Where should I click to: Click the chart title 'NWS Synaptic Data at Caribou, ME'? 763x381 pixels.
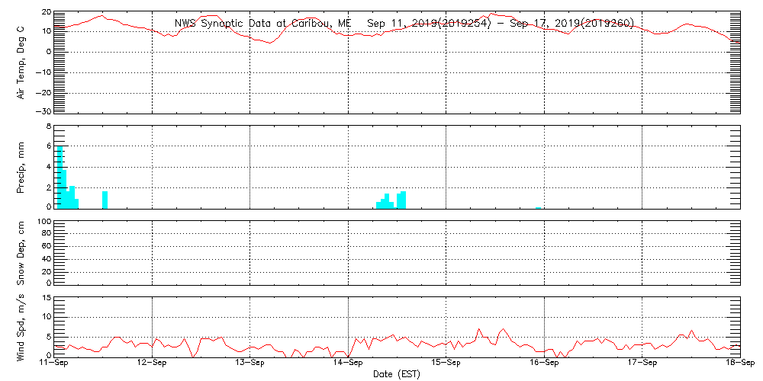tap(262, 24)
